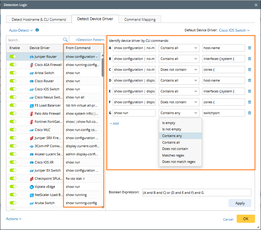Click the F5 Load Balancer icon
This screenshot has height=230, width=261.
(x=32, y=105)
